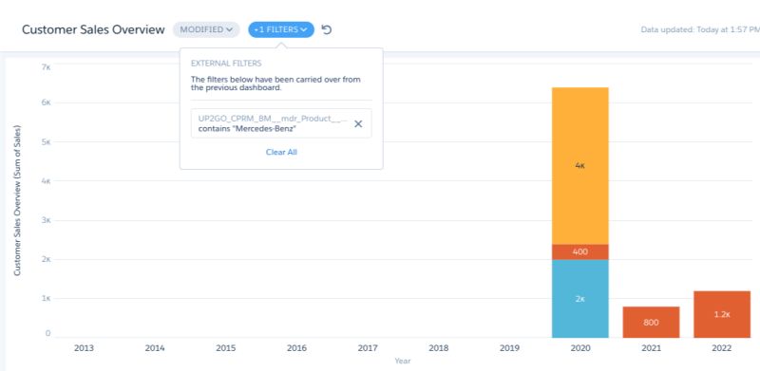Image resolution: width=760 pixels, height=371 pixels.
Task: Click the carried-over filters description text
Action: pyautogui.click(x=275, y=83)
